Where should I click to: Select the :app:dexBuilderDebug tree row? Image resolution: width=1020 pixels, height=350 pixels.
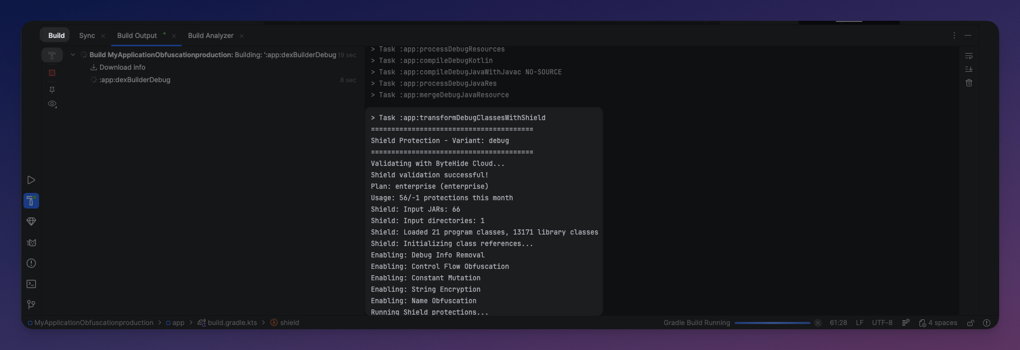click(x=135, y=80)
